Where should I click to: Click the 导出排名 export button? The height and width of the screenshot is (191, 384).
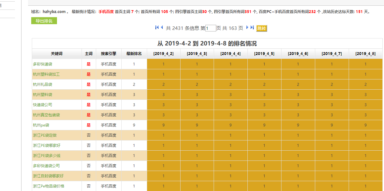pos(44,21)
